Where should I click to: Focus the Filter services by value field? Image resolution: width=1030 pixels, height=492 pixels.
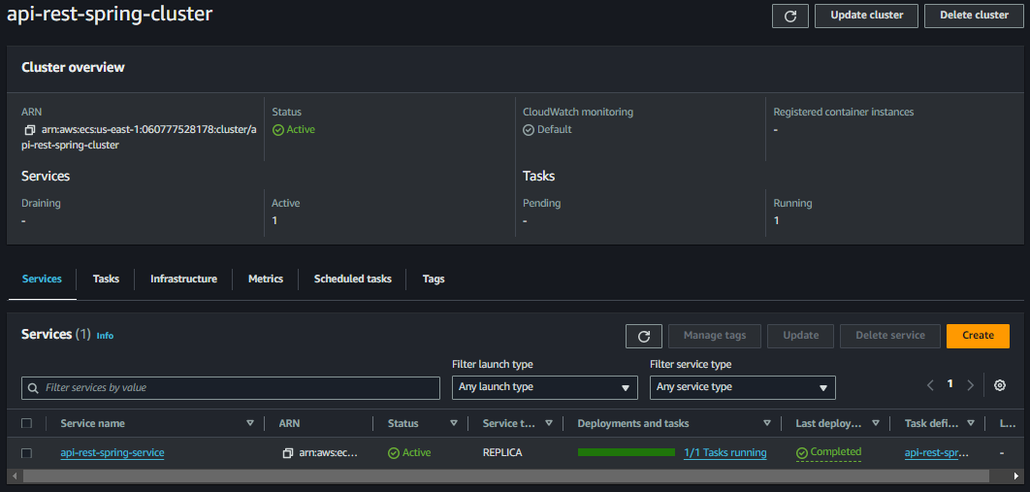click(231, 388)
